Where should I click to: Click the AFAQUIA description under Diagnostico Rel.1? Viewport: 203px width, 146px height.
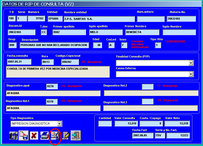53,108
